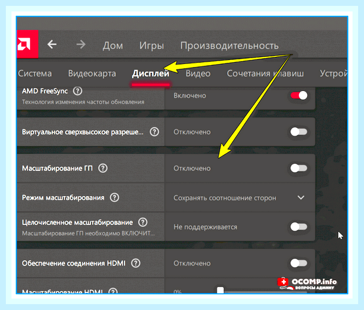Open help for Масштабирование HDMI
The image size is (364, 310).
coord(113,291)
